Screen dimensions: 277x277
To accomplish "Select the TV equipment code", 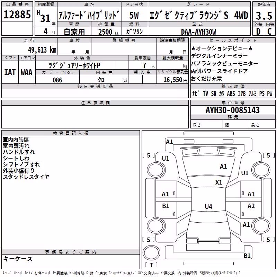I will coord(205,93).
